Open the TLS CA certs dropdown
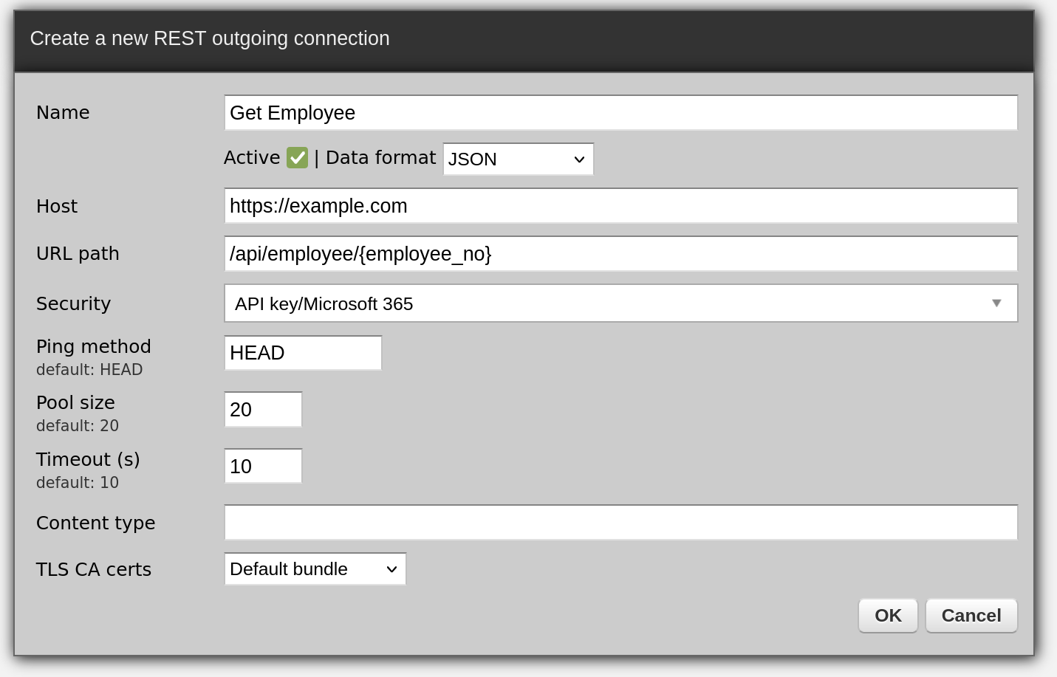The image size is (1057, 677). pos(315,569)
